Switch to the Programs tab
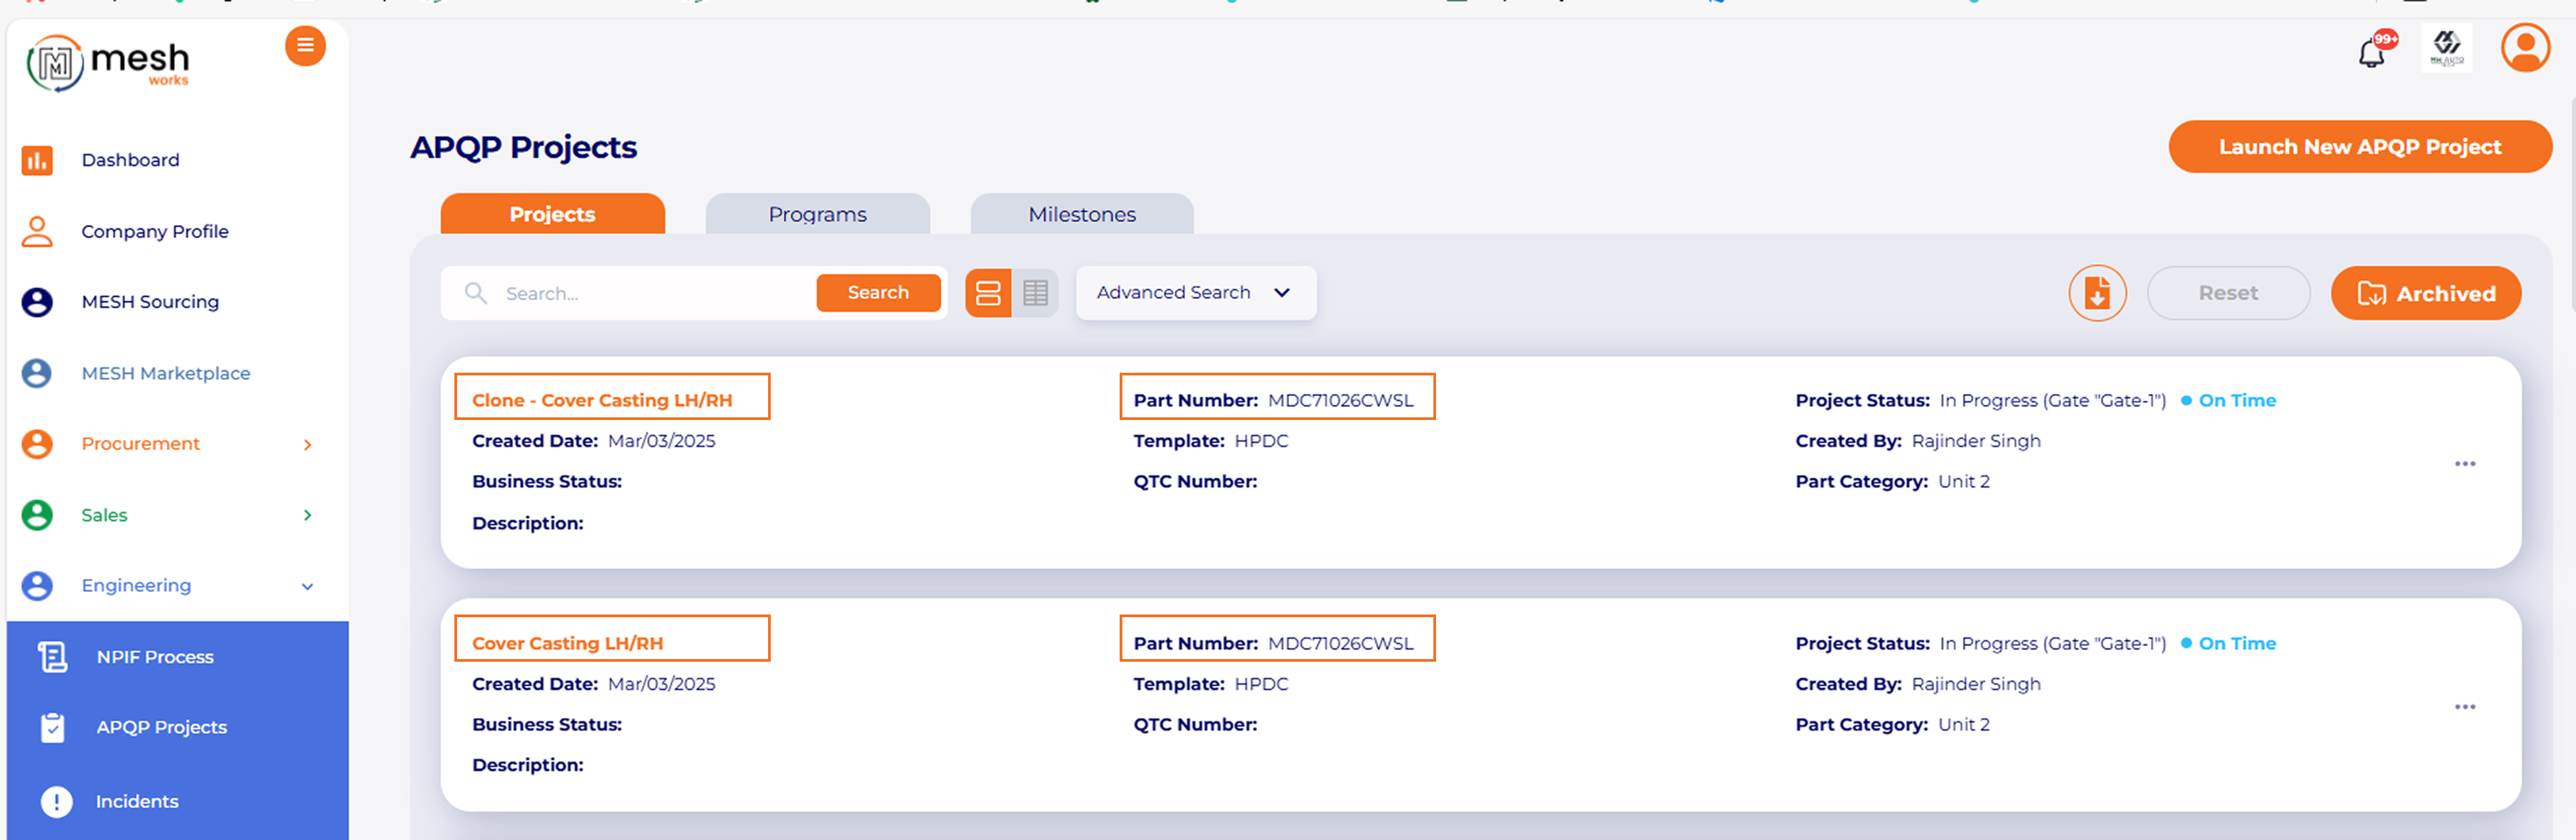 817,215
